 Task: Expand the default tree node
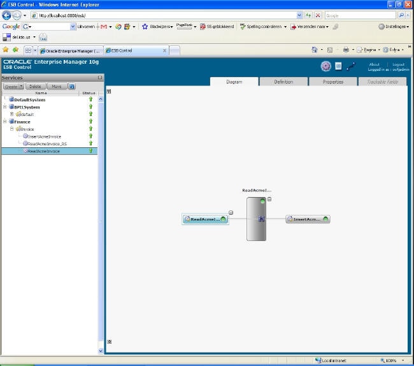click(11, 114)
